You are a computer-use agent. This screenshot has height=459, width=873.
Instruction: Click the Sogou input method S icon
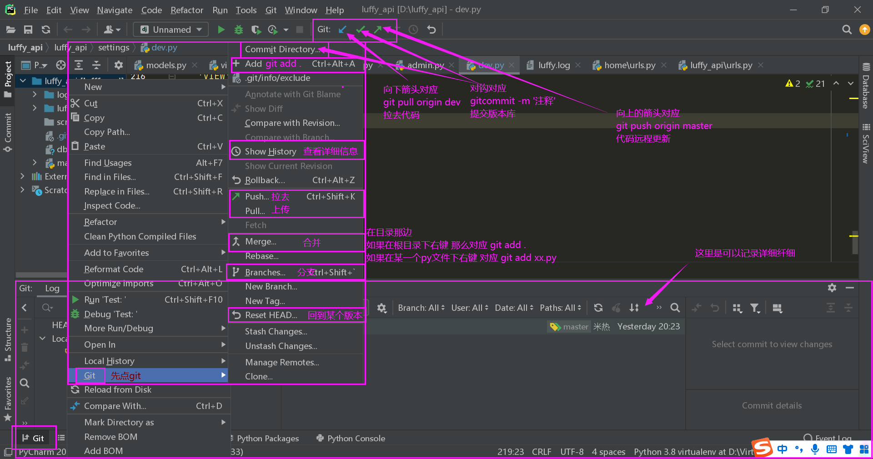pos(763,448)
